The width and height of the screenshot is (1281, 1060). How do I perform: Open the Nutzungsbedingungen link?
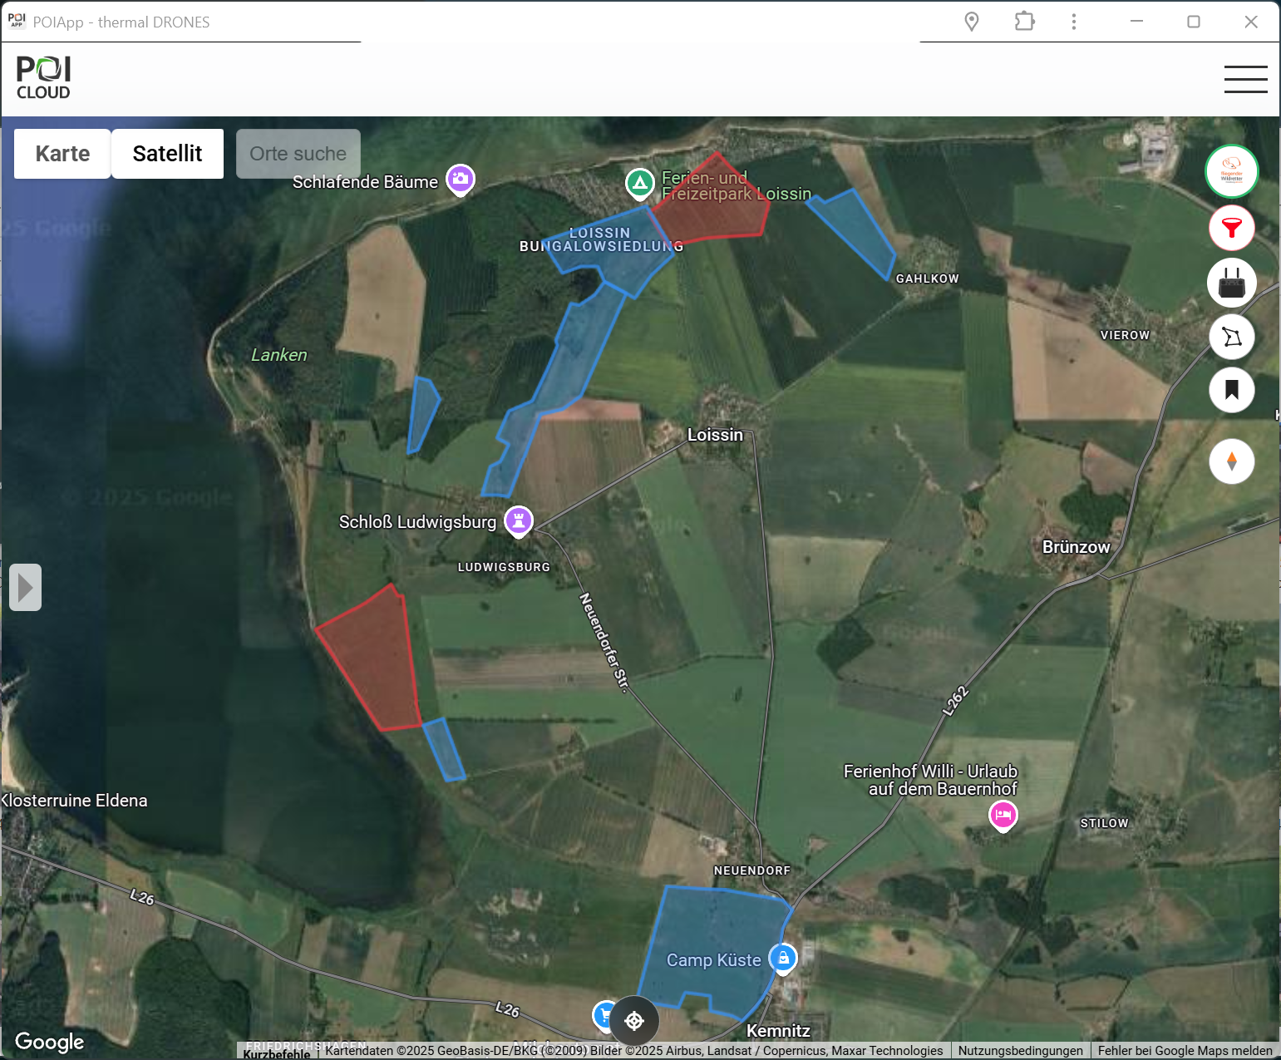coord(1020,1051)
